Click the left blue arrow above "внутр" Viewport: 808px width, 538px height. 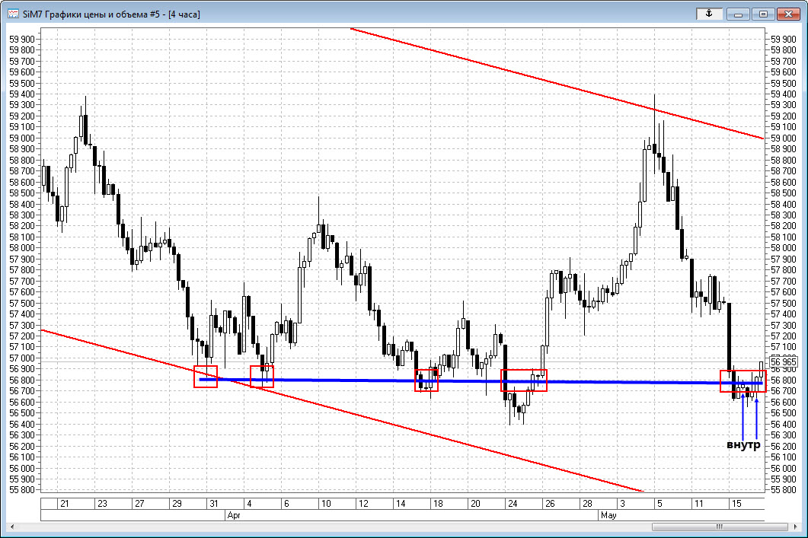[x=743, y=415]
